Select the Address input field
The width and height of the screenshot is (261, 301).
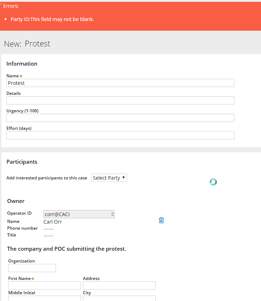[x=119, y=286]
